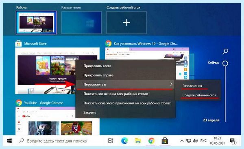This screenshot has height=149, width=244.
Task: Select the Работа virtual desktop thumbnail
Action: point(37,23)
